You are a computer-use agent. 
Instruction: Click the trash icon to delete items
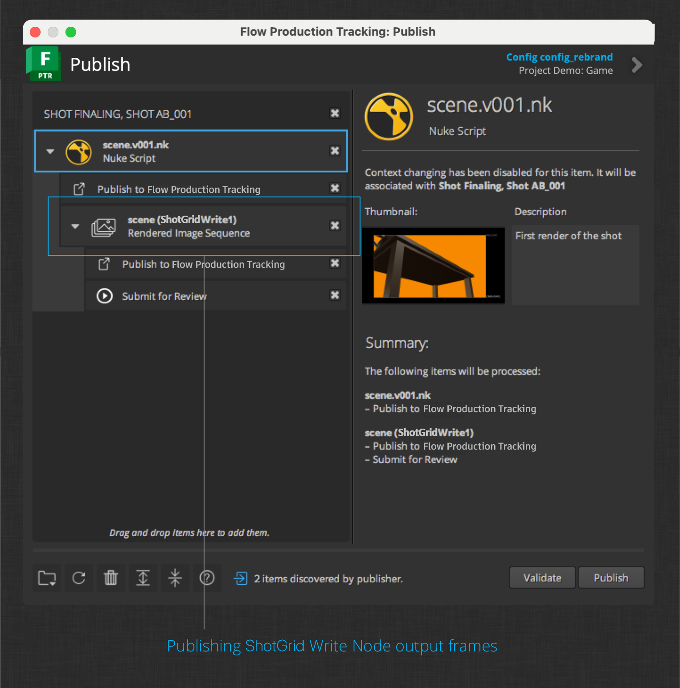[111, 578]
